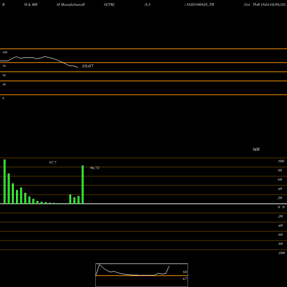
Task: Click the MR axis label 40
Action: [280, 189]
